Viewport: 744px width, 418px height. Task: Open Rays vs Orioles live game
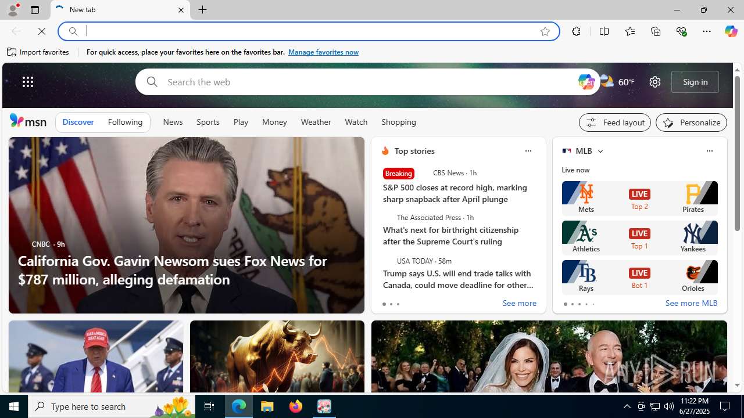pyautogui.click(x=639, y=277)
